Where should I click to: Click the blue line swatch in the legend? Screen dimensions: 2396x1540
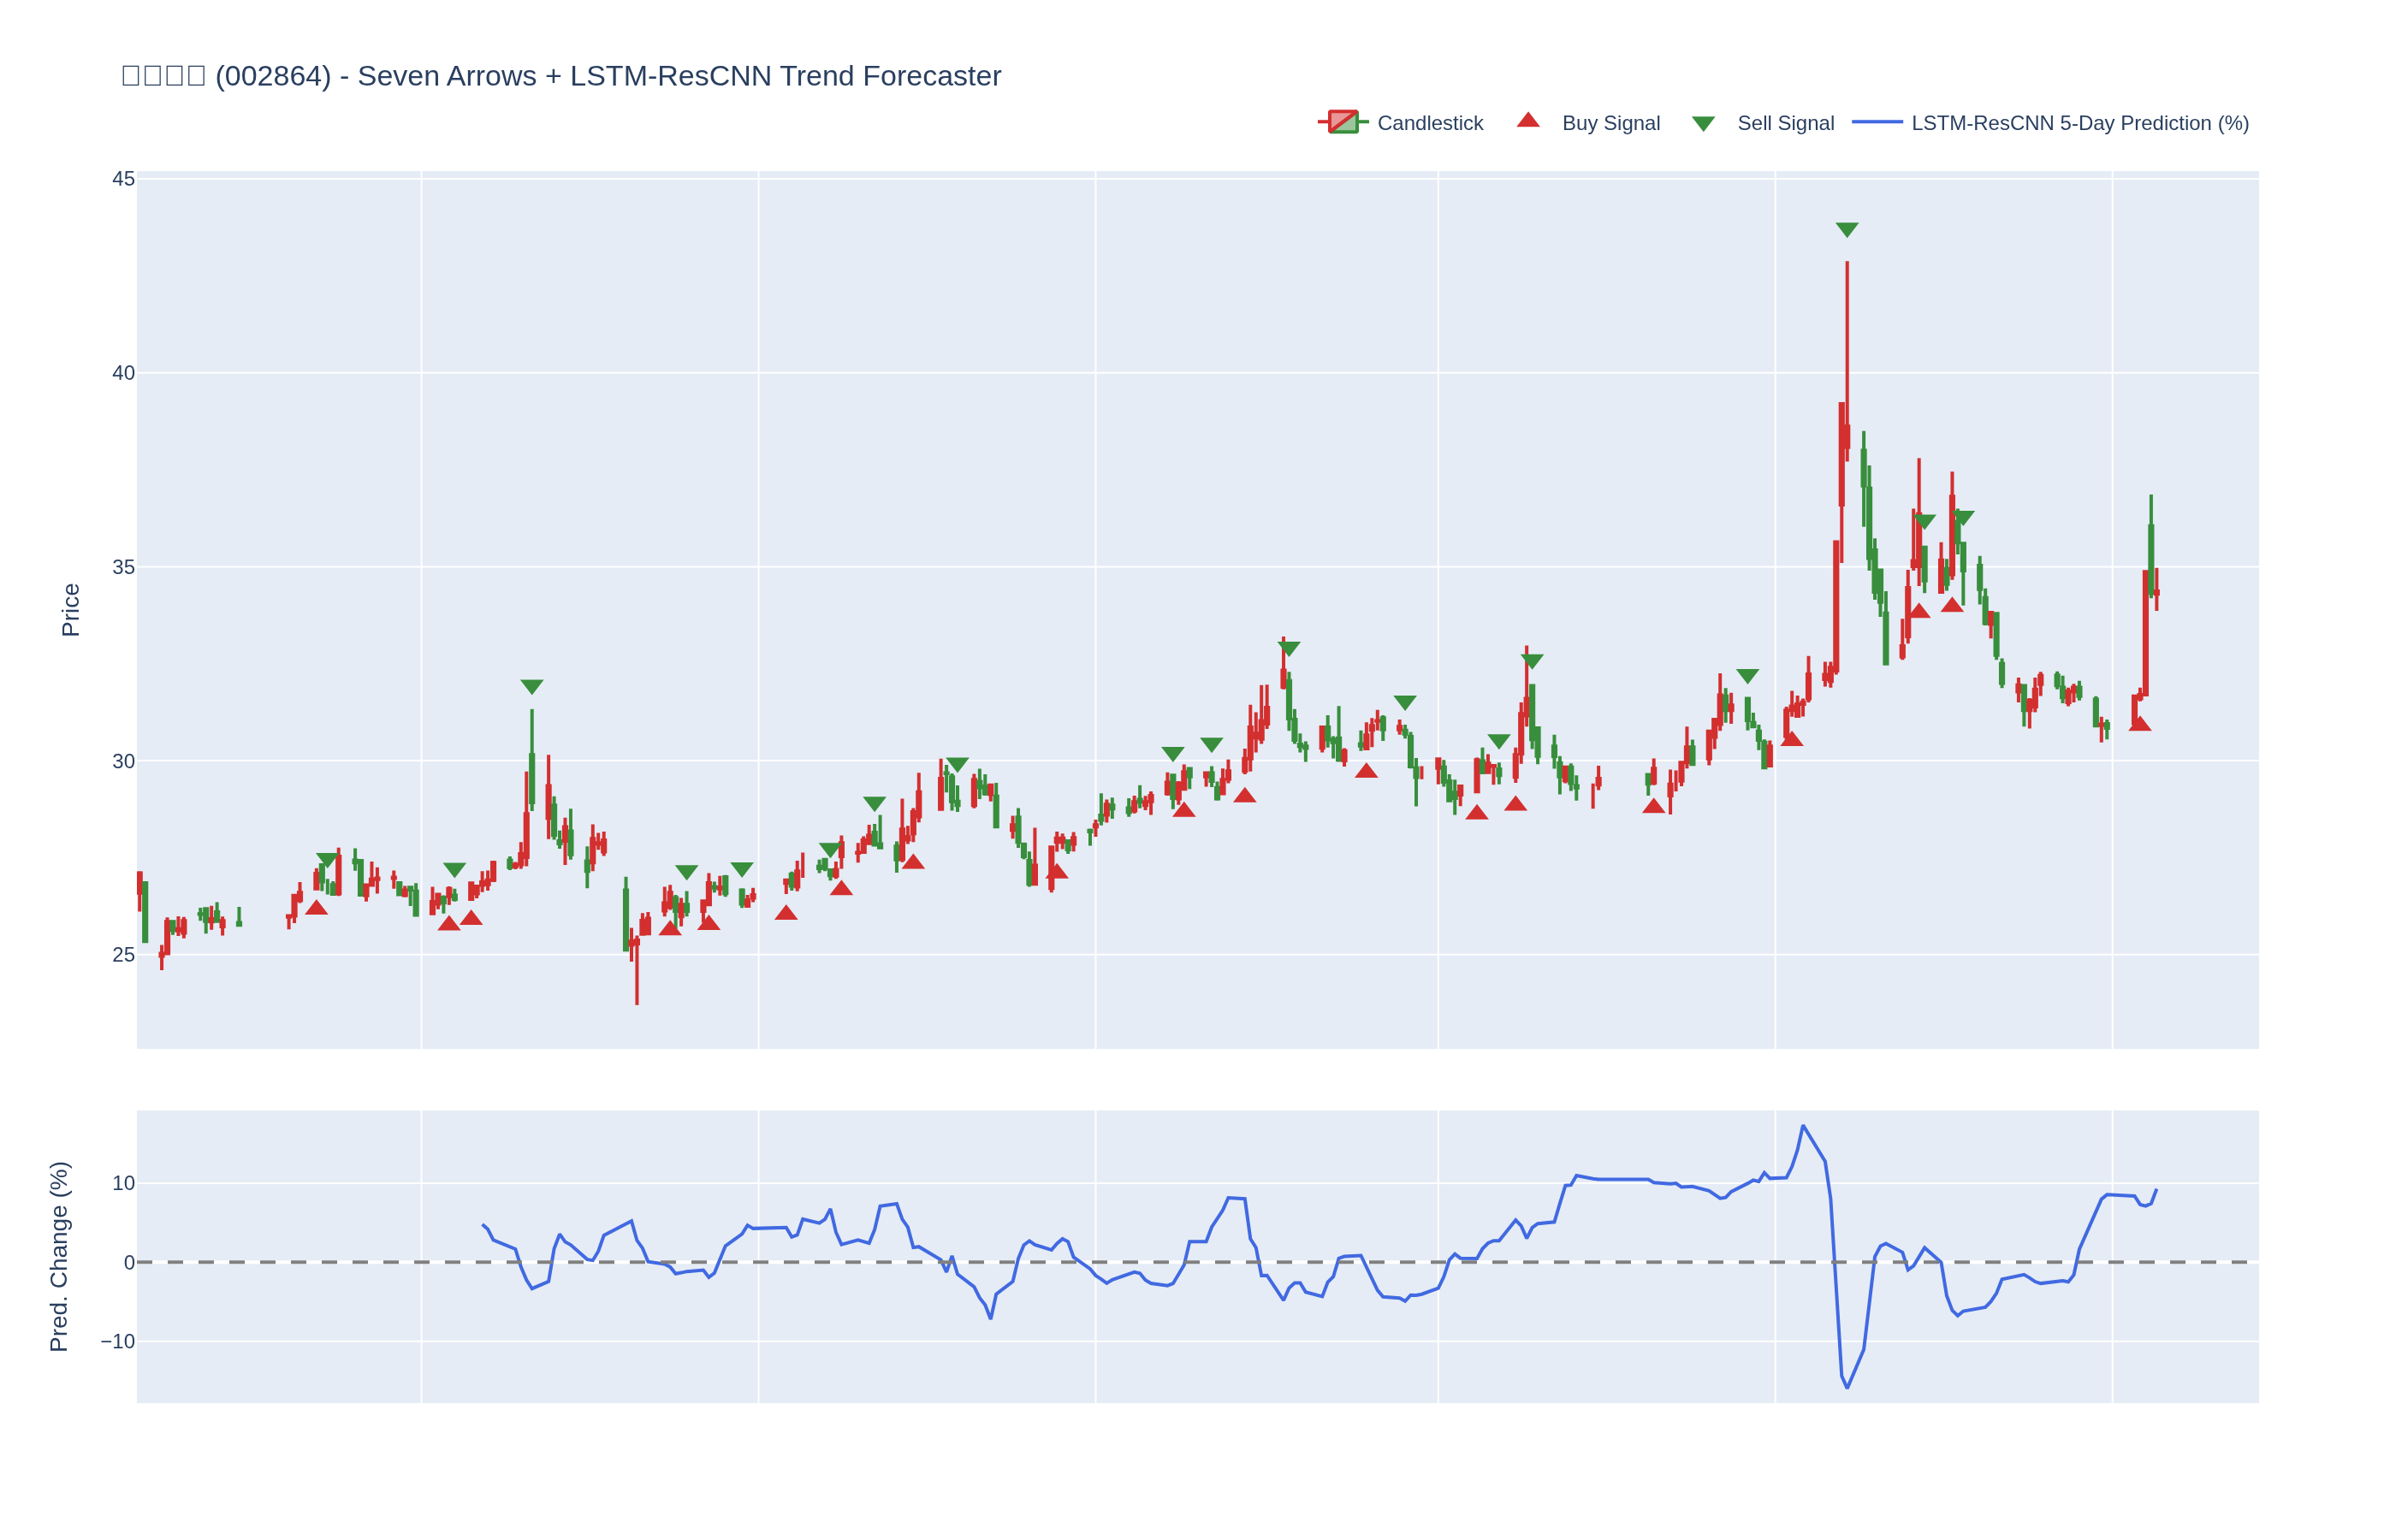1876,122
